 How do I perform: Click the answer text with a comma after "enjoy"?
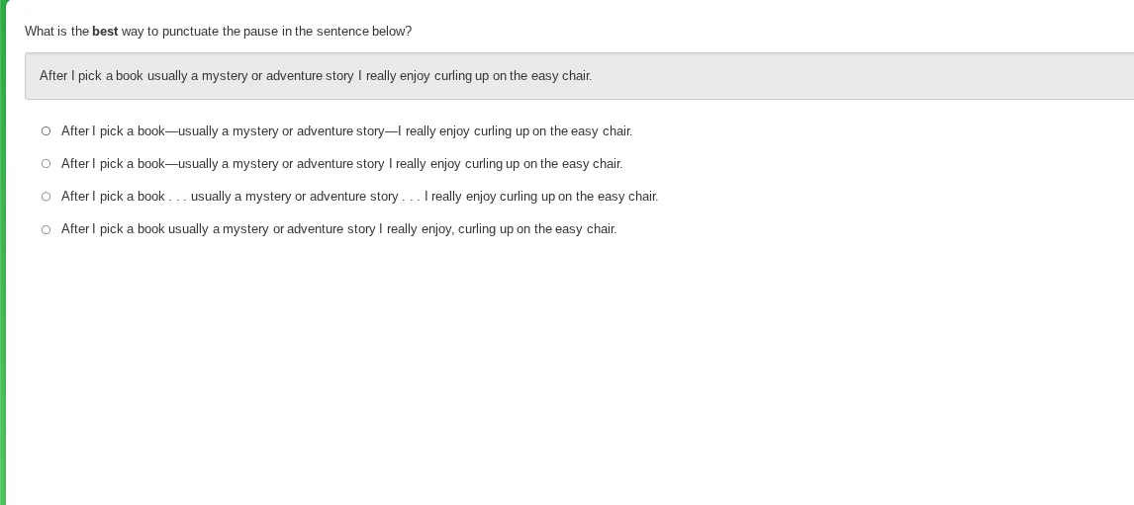click(338, 229)
